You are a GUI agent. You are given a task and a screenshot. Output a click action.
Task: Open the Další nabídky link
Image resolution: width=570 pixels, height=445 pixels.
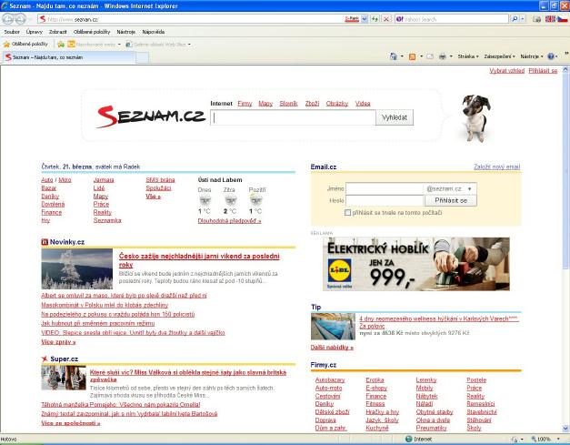pos(332,348)
